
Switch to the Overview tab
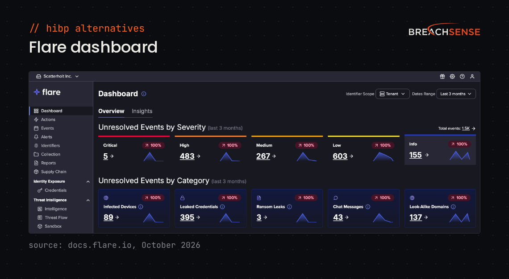coord(111,111)
